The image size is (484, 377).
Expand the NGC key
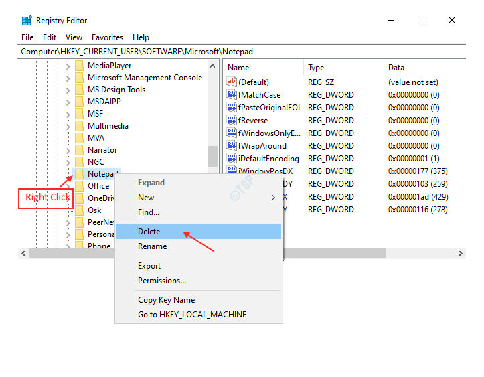click(68, 163)
